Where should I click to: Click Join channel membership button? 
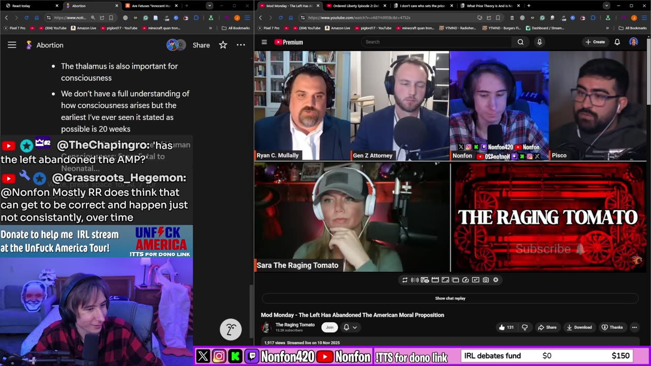coord(330,327)
